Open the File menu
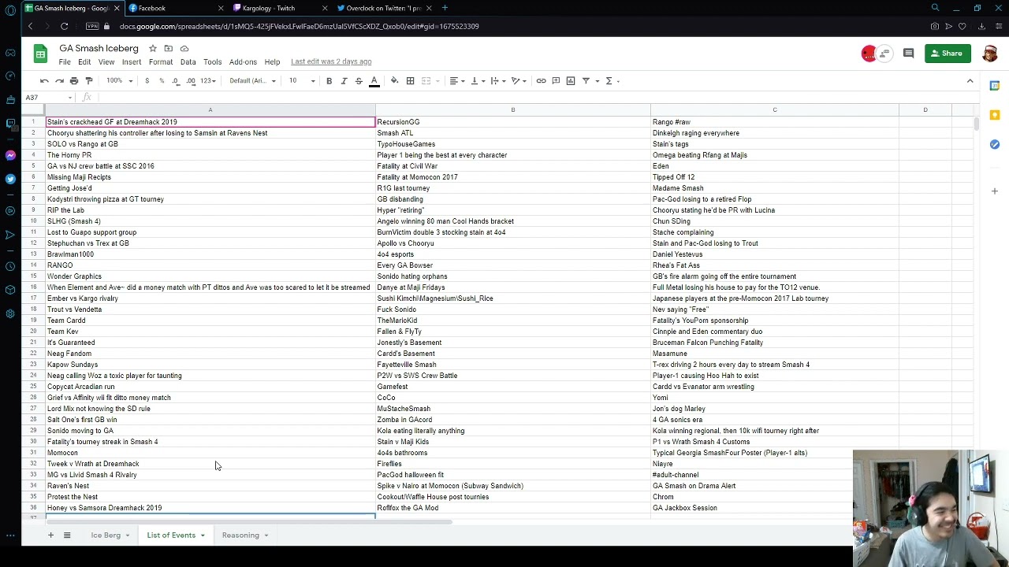 click(x=65, y=61)
